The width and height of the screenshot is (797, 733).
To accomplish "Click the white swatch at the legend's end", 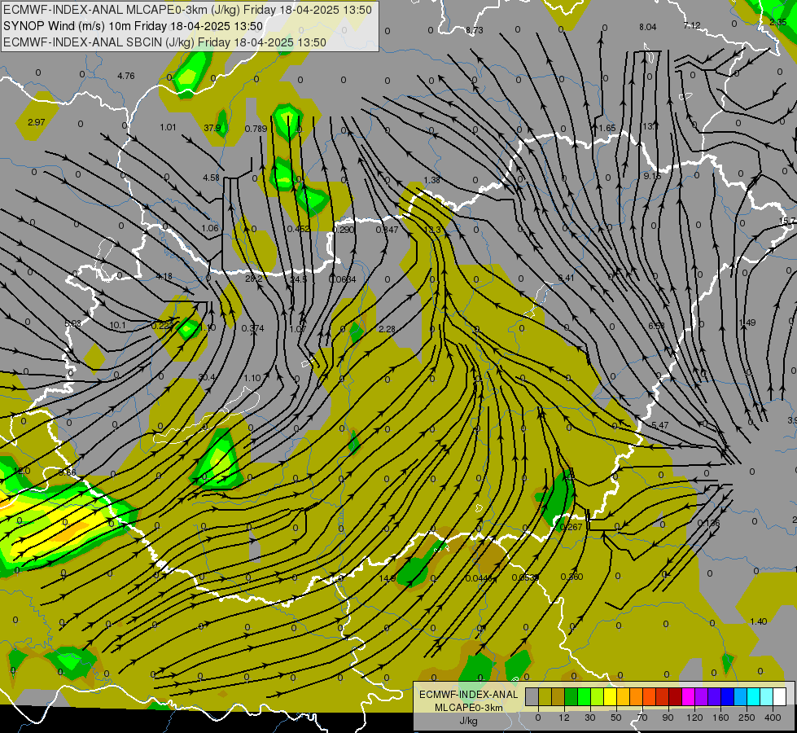I will tap(779, 696).
